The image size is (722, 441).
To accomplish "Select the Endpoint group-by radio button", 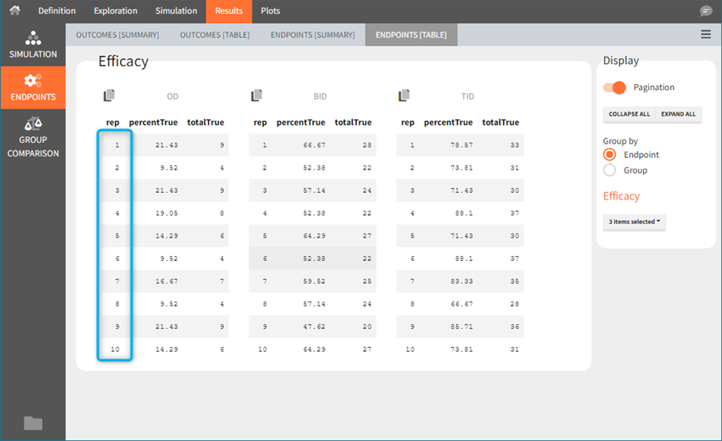I will [x=610, y=155].
